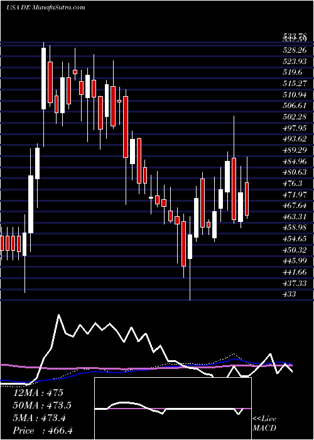Select the 489.29 price axis label
Screen dimensions: 314x440
point(296,150)
